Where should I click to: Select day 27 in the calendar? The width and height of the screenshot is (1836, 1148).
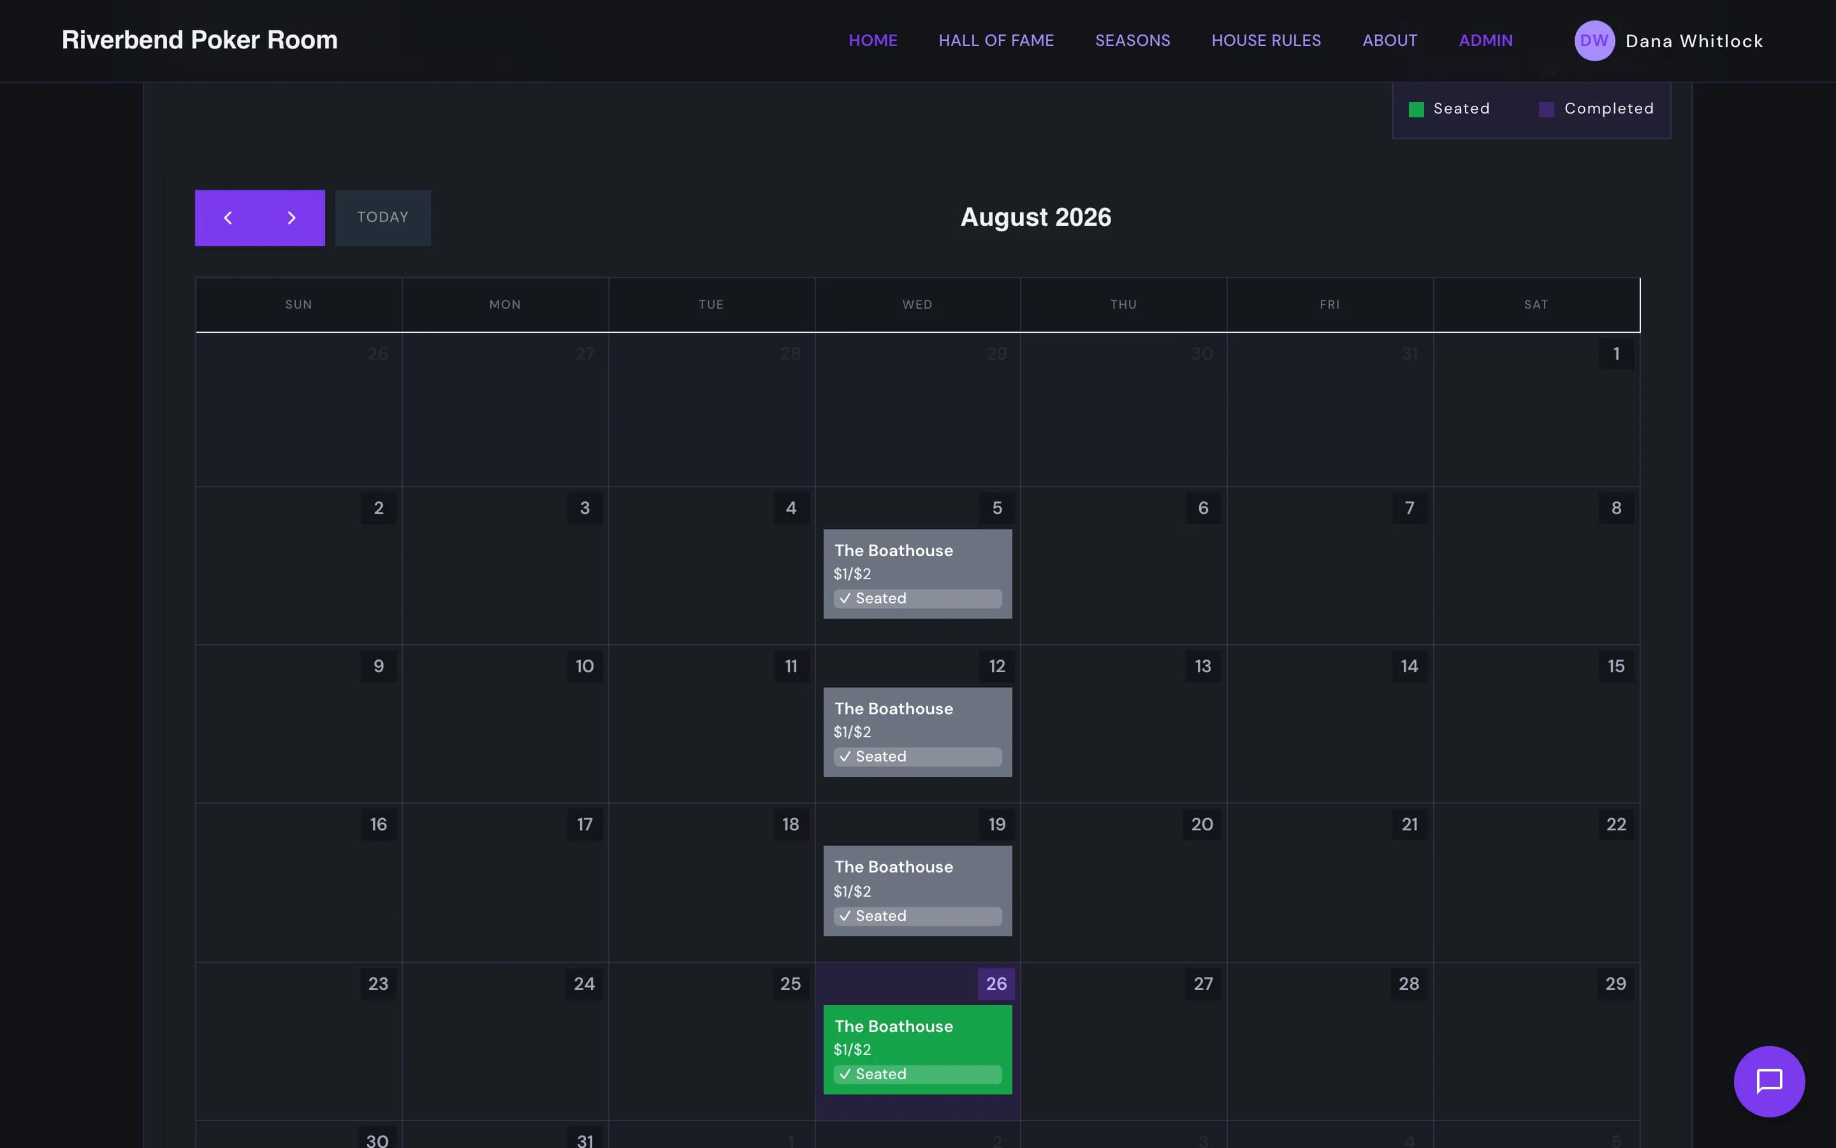1203,984
